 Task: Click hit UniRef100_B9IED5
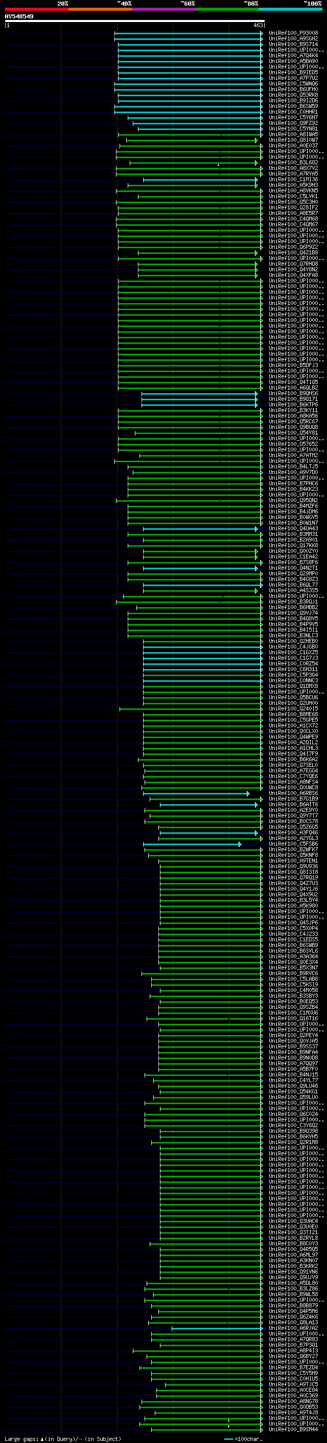(293, 72)
